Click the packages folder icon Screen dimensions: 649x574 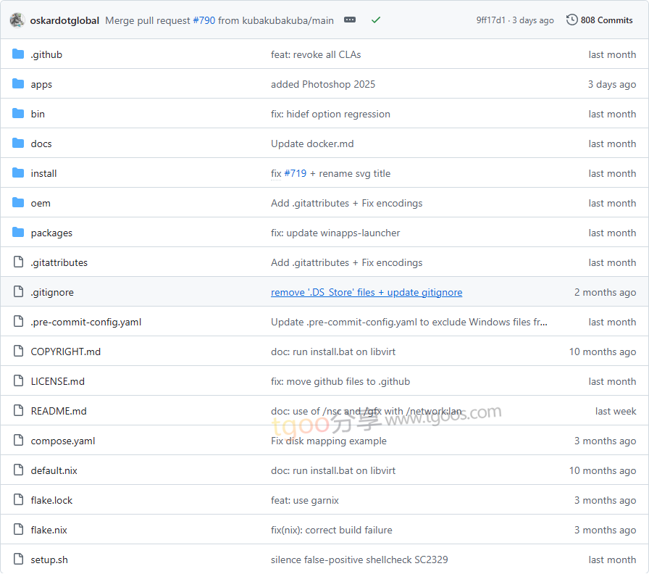tap(18, 233)
